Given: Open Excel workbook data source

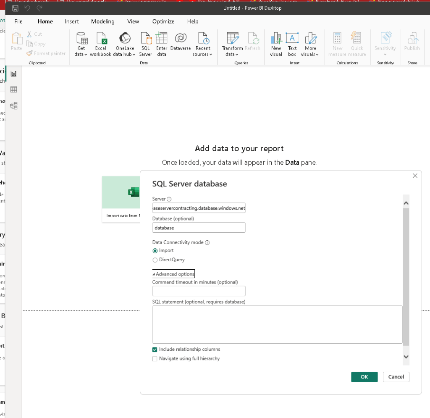Looking at the screenshot, I should (101, 44).
